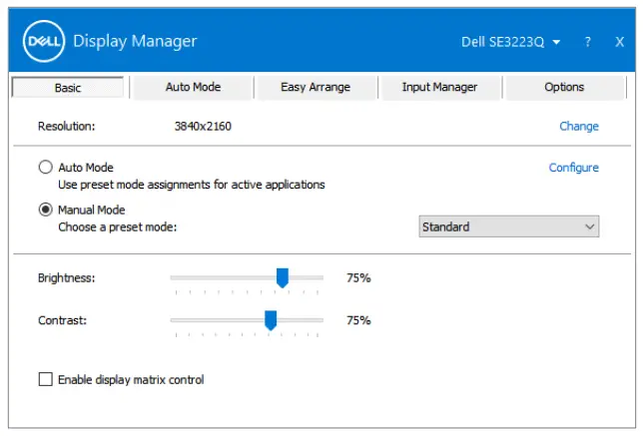The width and height of the screenshot is (643, 436).
Task: Click the Configure link for Auto Mode
Action: pos(573,168)
